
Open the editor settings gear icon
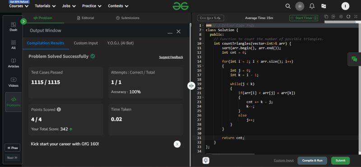tap(341, 17)
